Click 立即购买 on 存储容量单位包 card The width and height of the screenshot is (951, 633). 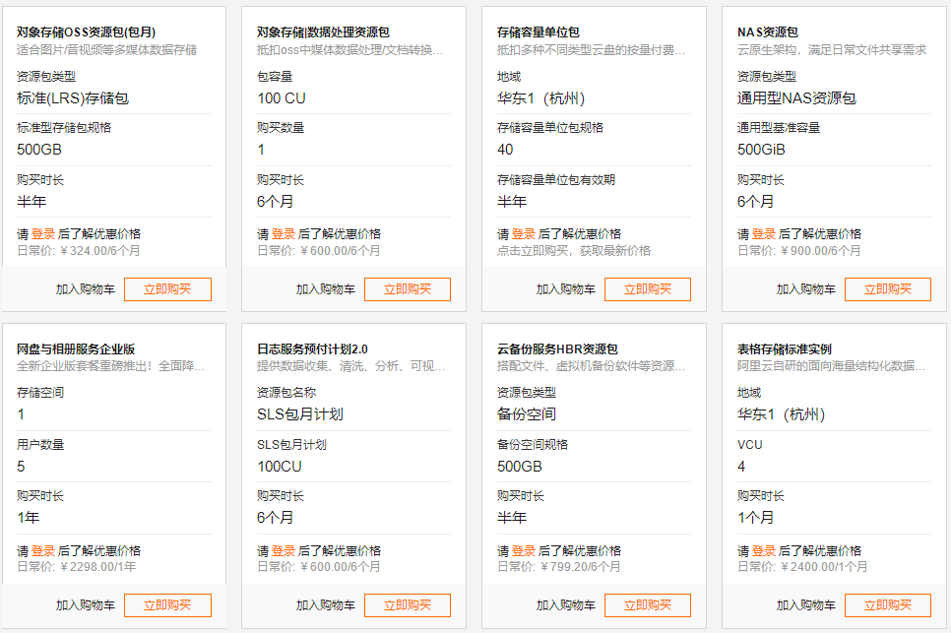point(647,288)
